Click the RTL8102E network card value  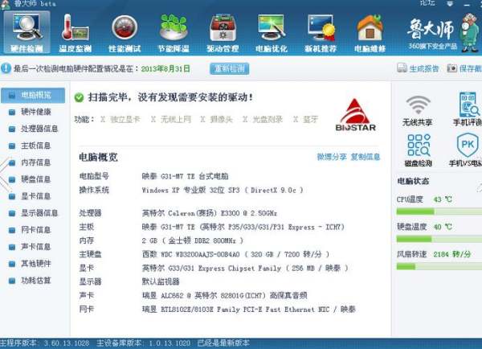point(249,309)
